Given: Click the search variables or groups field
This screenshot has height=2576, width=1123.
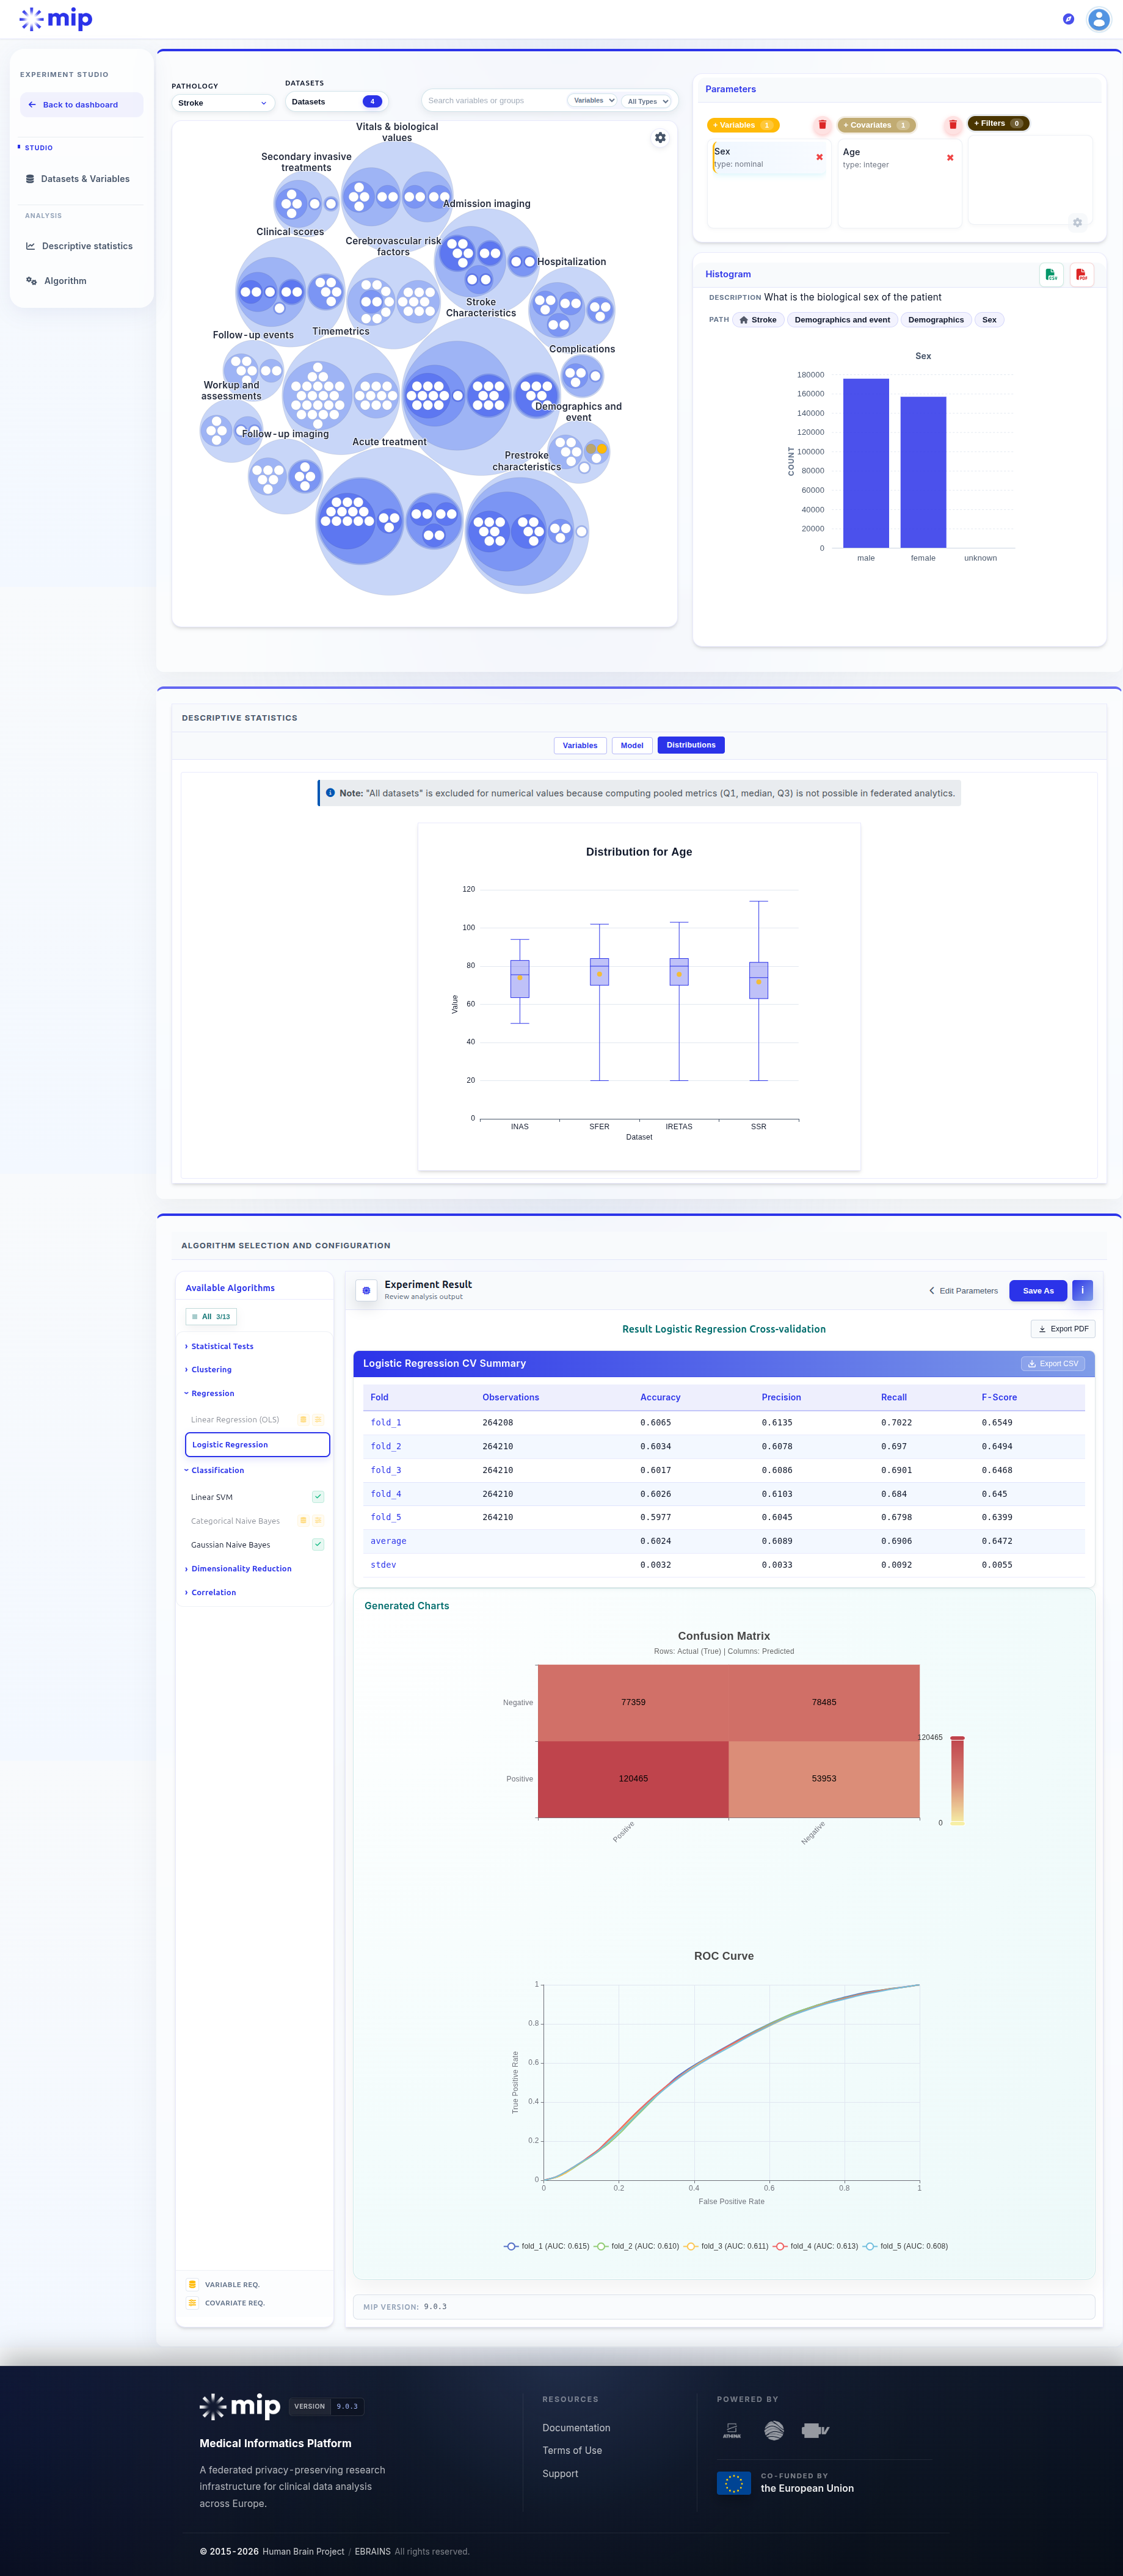Looking at the screenshot, I should click(494, 100).
